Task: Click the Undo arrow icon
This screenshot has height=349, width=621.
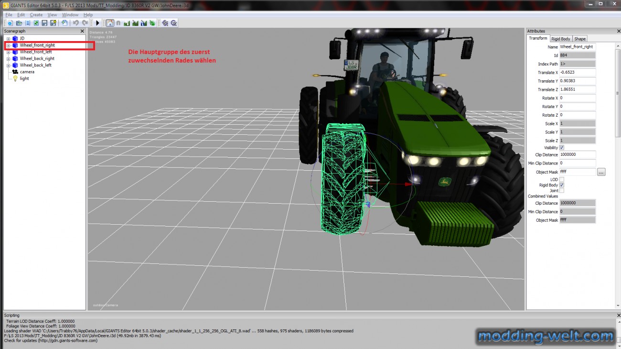Action: 76,23
